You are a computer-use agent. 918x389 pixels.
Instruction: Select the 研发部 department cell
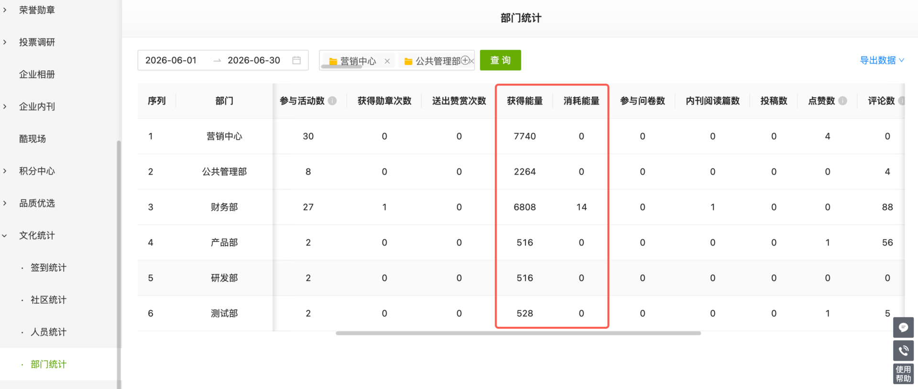point(224,278)
